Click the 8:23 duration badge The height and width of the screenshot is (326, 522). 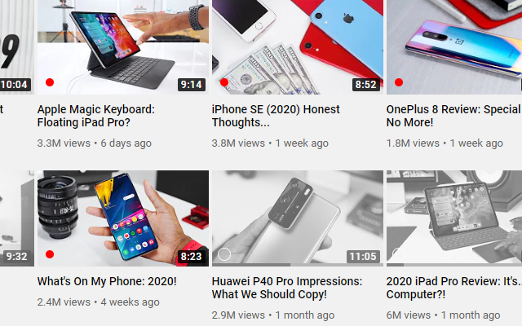[192, 257]
